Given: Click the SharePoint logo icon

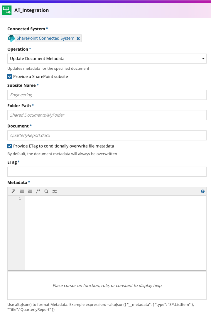Looking at the screenshot, I should (11, 38).
